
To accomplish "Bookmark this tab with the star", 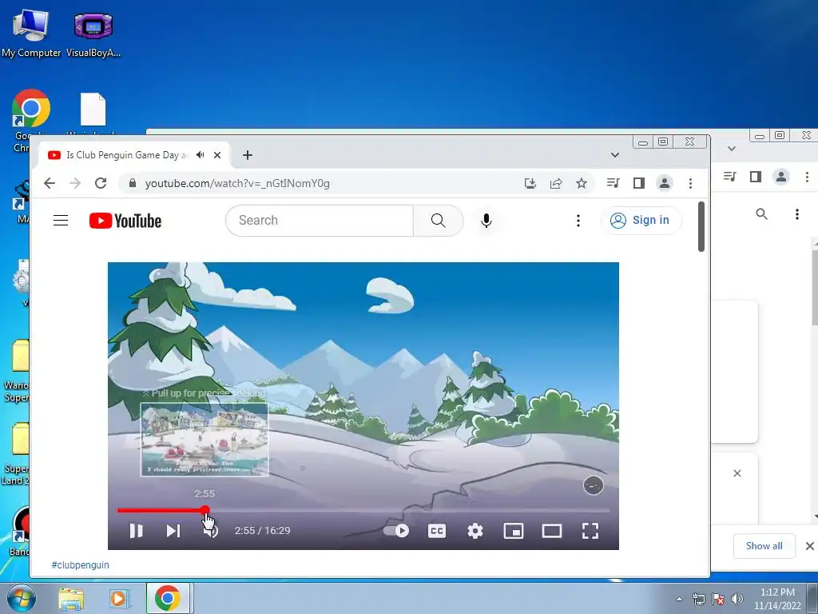I will click(582, 183).
